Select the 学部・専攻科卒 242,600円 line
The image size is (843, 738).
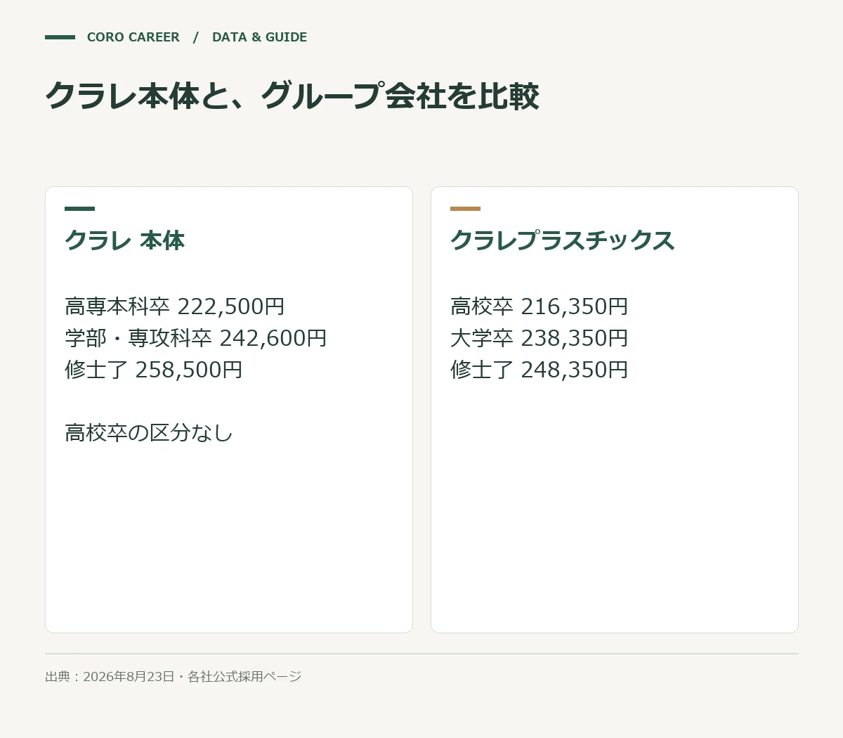(196, 338)
